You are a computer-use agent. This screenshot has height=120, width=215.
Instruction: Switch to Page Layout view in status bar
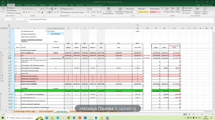click(x=189, y=114)
